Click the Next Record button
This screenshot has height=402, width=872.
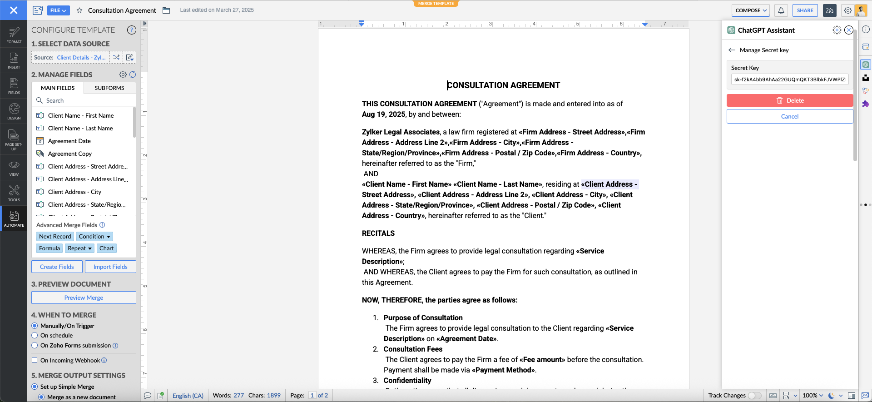click(55, 237)
